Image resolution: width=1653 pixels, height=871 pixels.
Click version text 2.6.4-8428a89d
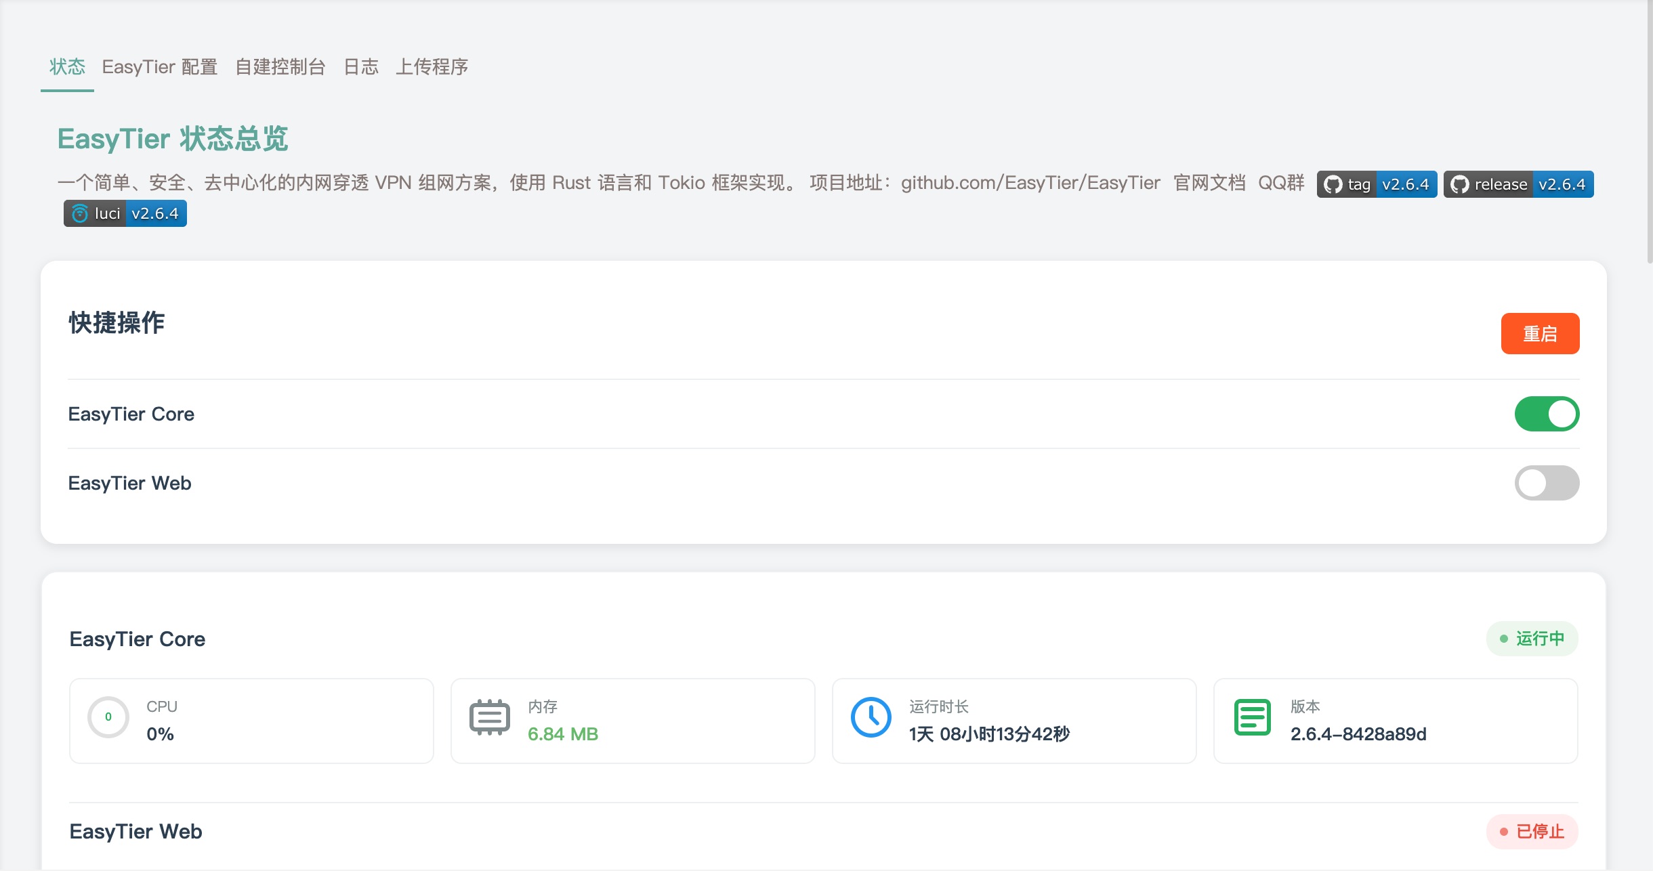1358,734
